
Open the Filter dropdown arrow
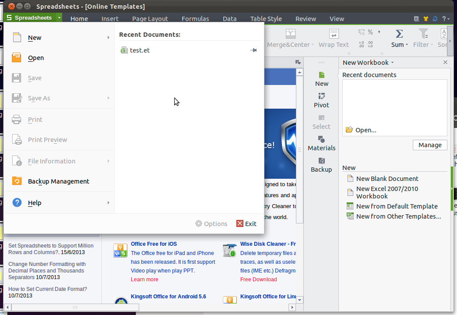coord(432,45)
